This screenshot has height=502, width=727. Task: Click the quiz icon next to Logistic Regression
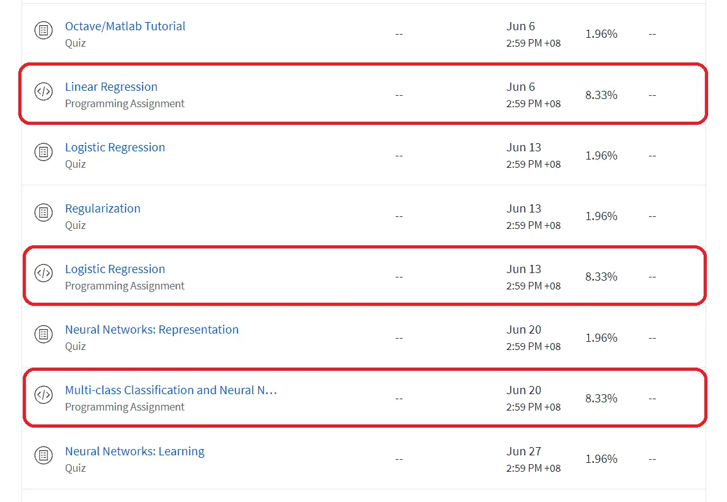(x=43, y=152)
